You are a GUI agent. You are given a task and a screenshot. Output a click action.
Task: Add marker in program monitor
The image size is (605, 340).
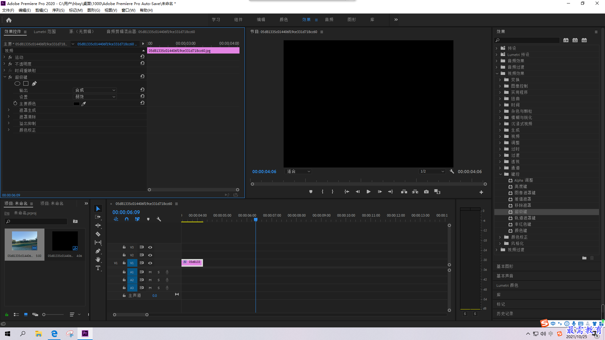[311, 192]
